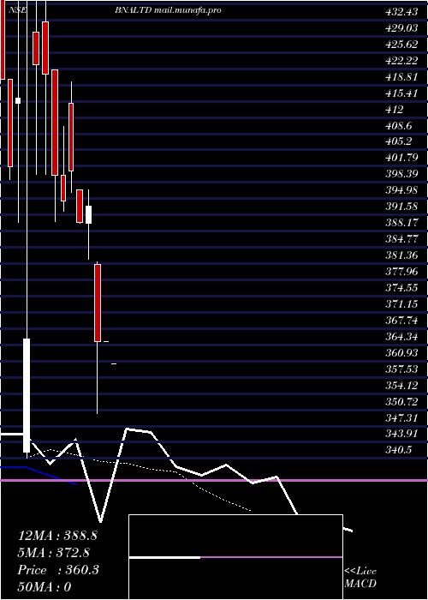Click the 388.17 price axis label
The width and height of the screenshot is (428, 600).
(x=401, y=223)
